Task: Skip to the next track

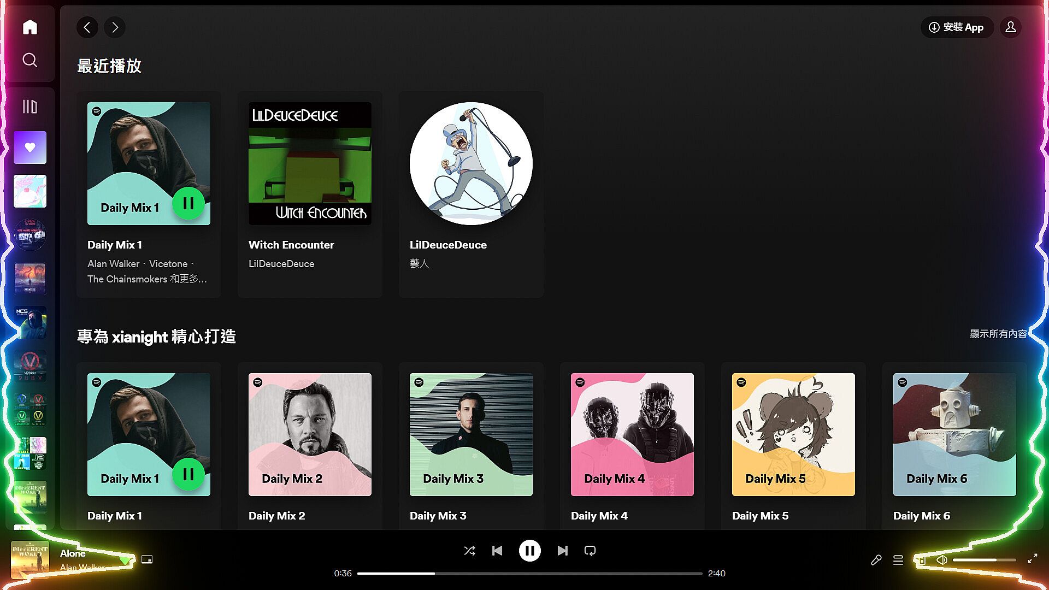Action: (562, 551)
